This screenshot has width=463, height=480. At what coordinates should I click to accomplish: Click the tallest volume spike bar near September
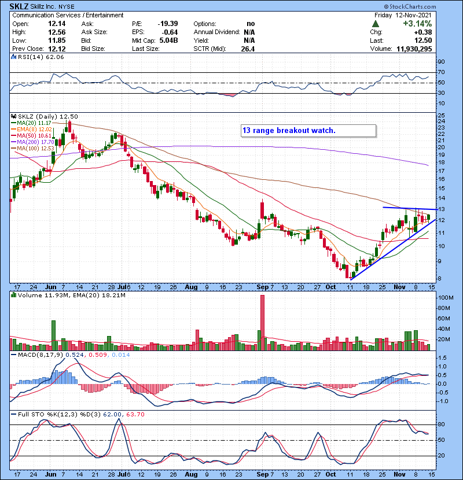pyautogui.click(x=262, y=323)
